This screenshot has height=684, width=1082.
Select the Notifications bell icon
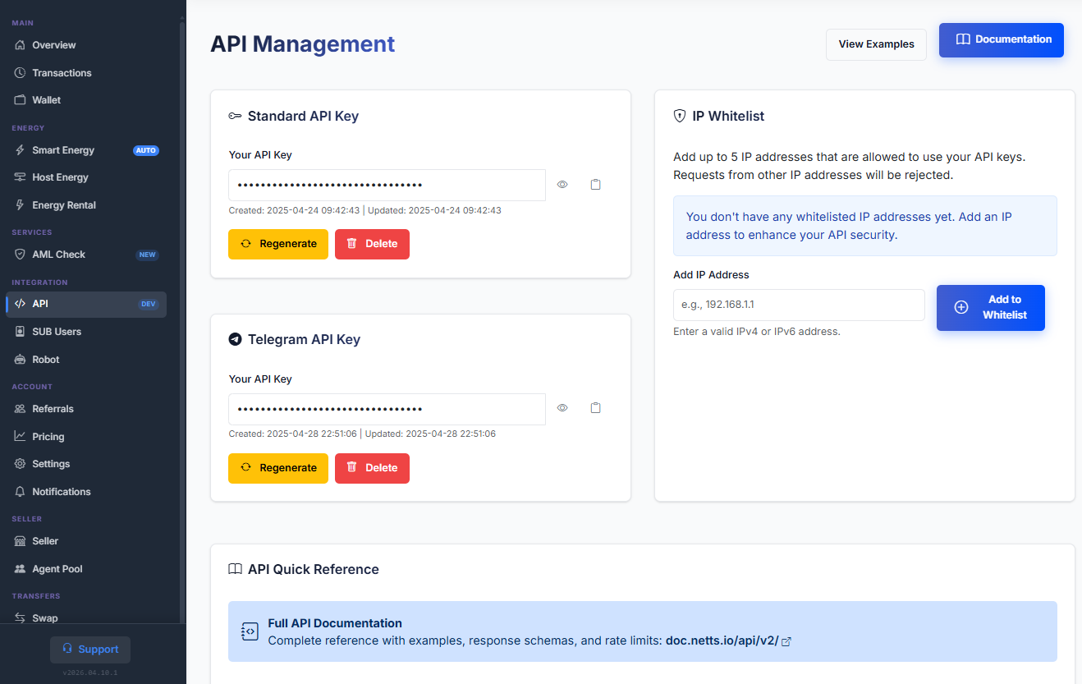point(21,492)
